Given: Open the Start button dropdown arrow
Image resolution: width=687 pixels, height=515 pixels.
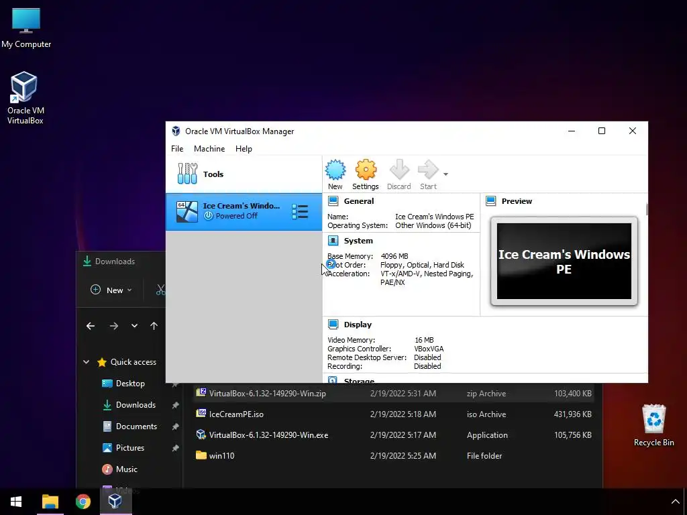Looking at the screenshot, I should click(445, 174).
